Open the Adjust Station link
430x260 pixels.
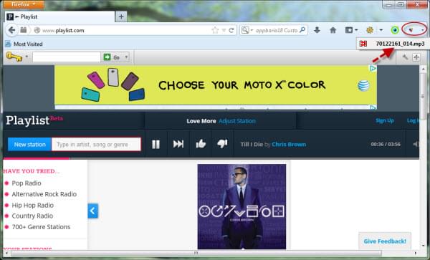[237, 121]
